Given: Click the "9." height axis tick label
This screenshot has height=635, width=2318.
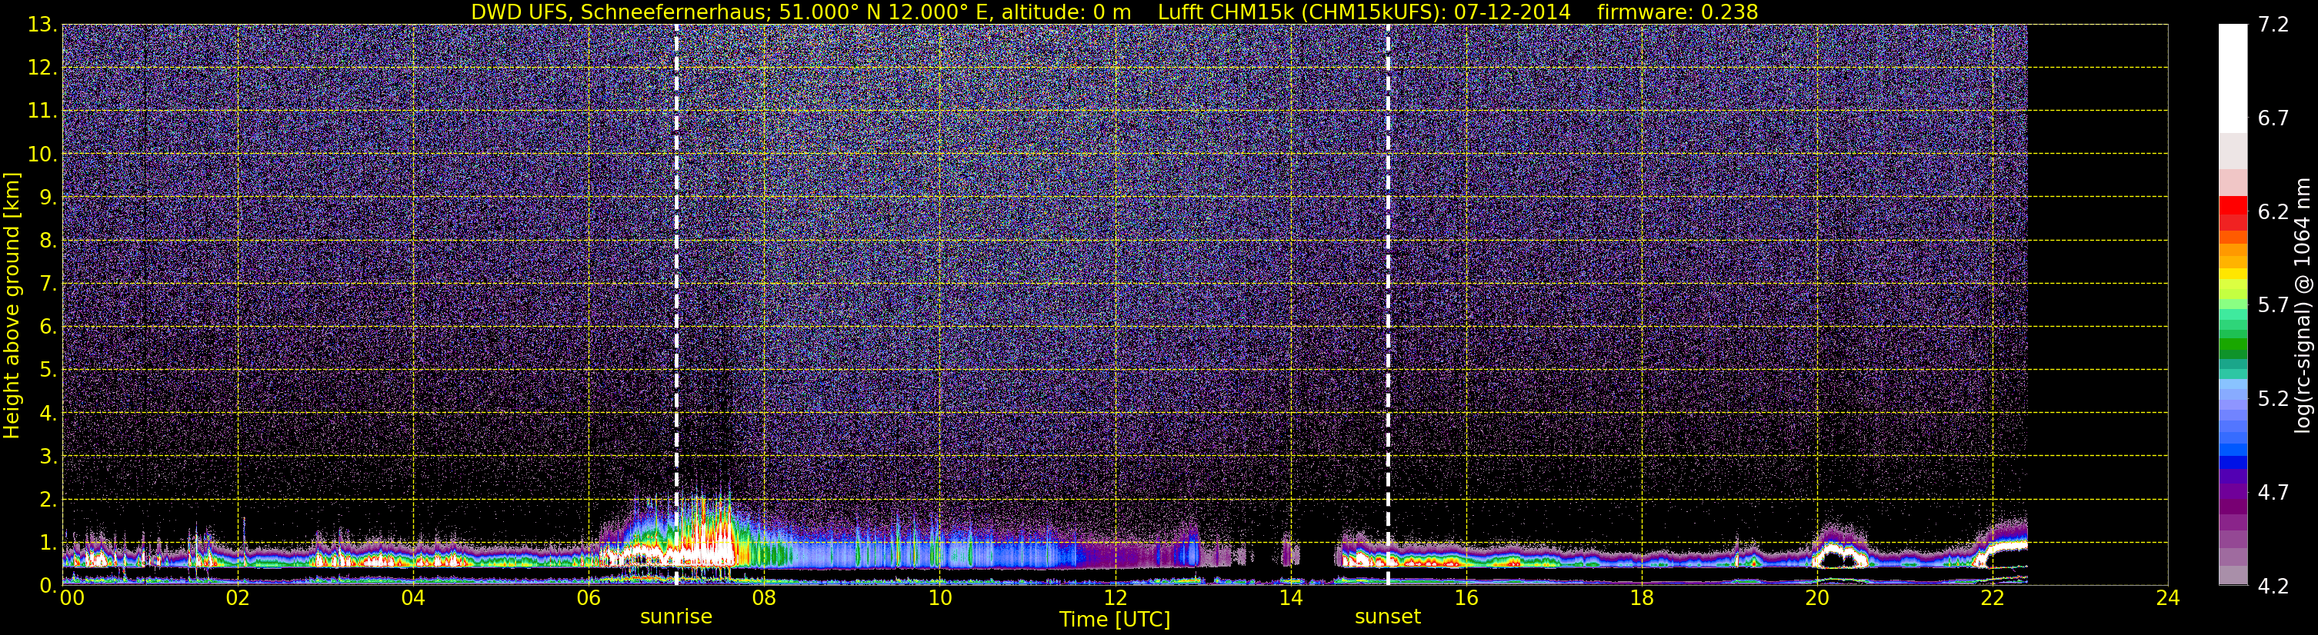Looking at the screenshot, I should (x=48, y=197).
